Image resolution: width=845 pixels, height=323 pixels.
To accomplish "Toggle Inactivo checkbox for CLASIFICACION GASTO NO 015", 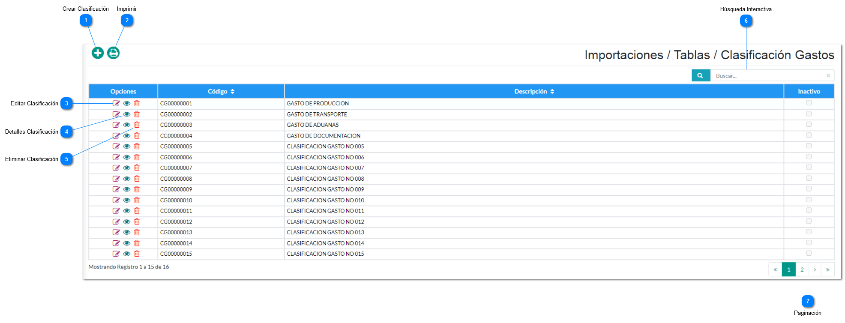I will 809,253.
